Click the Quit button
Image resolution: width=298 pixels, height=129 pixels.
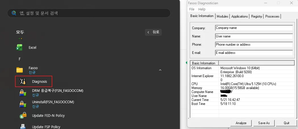[286, 123]
